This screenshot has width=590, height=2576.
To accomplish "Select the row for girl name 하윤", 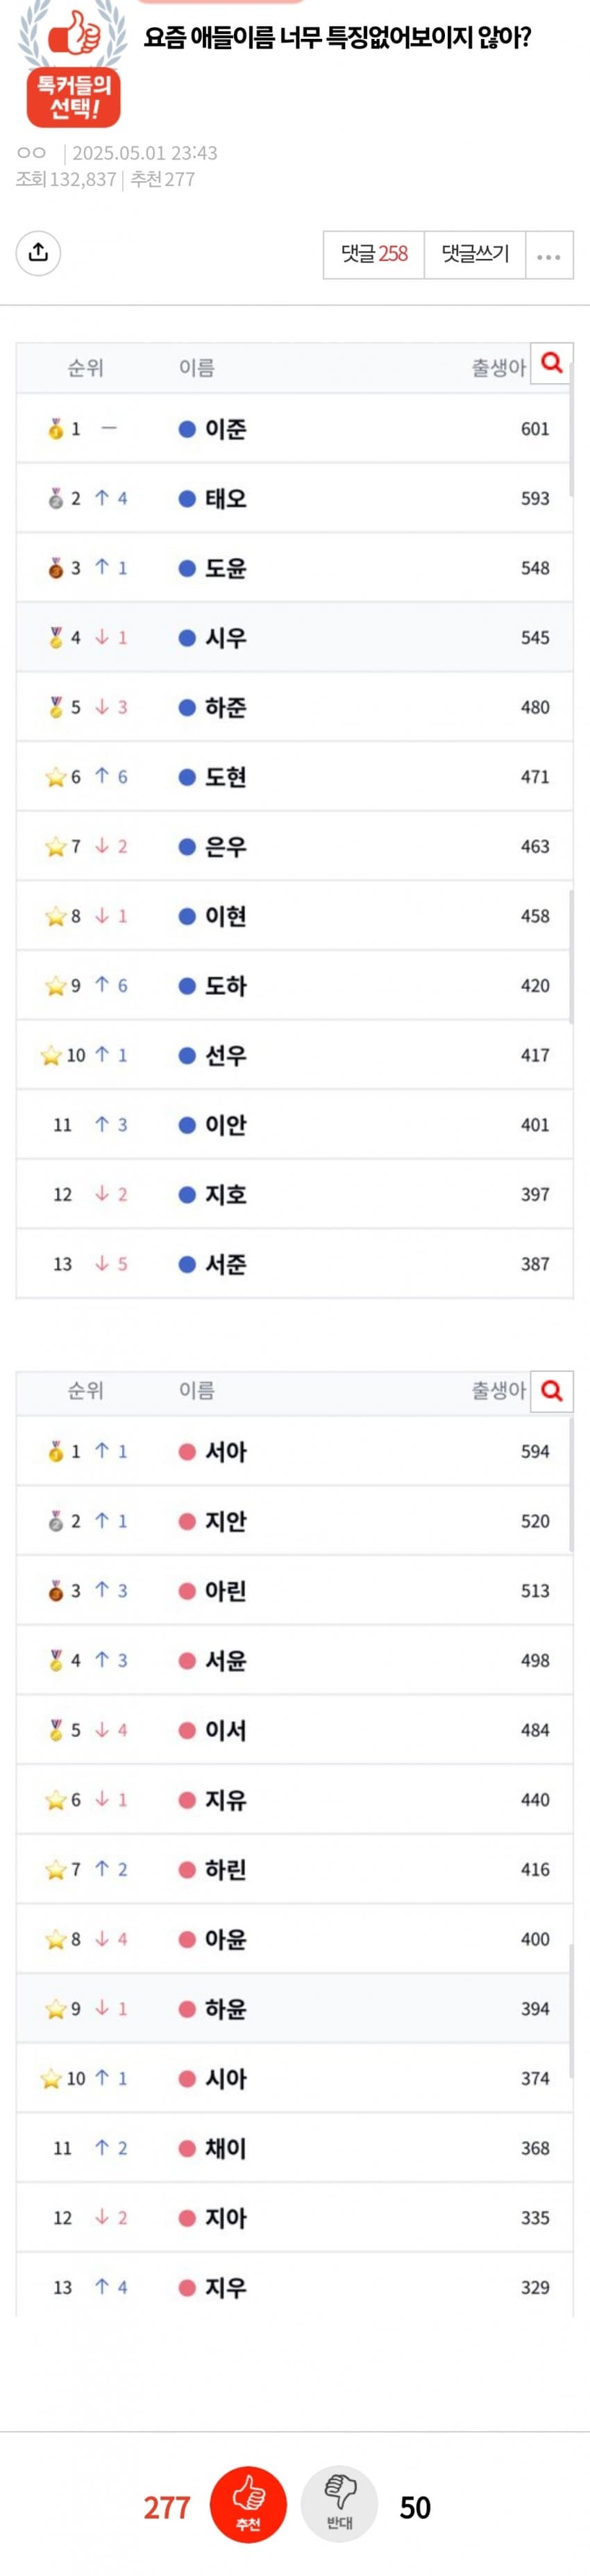I will click(294, 2008).
